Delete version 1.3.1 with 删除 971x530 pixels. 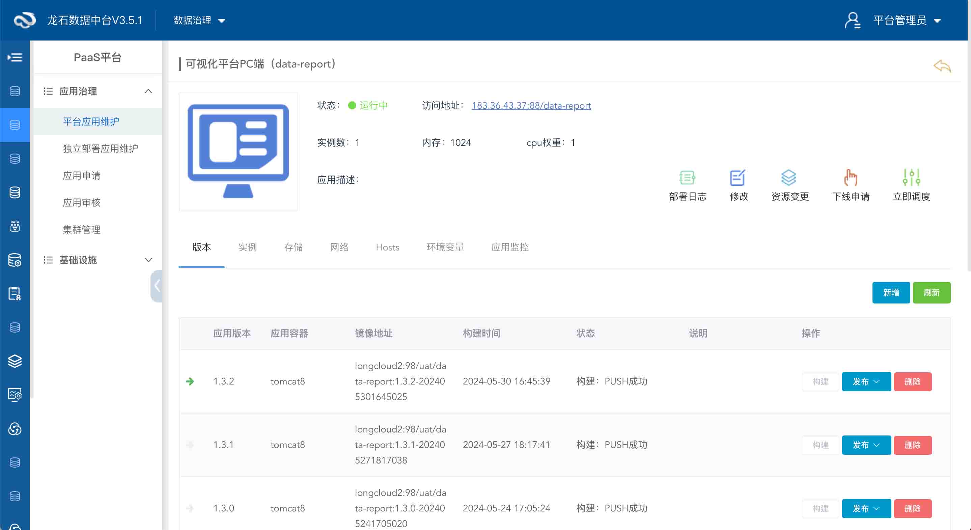(913, 445)
